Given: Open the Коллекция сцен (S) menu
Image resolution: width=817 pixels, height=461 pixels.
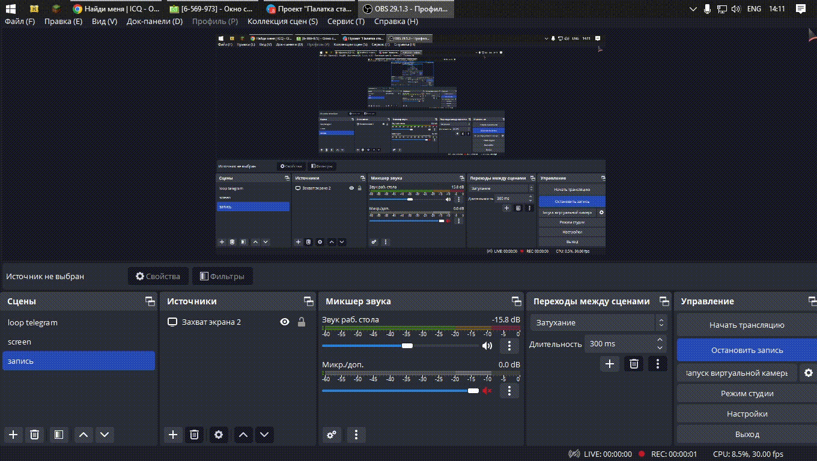Looking at the screenshot, I should pos(282,21).
